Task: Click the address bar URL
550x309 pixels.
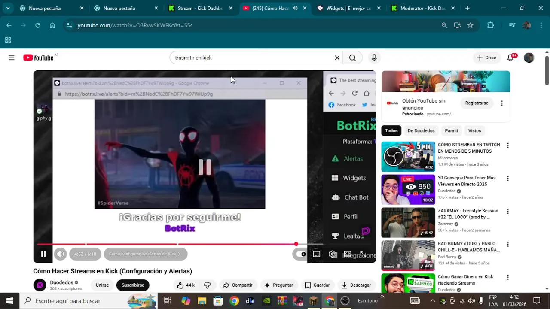Action: 135,25
